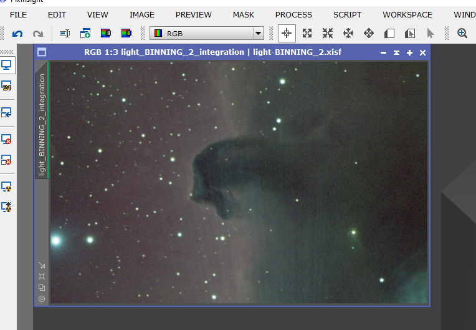Shade the image window with the up-arrow button

(x=396, y=52)
